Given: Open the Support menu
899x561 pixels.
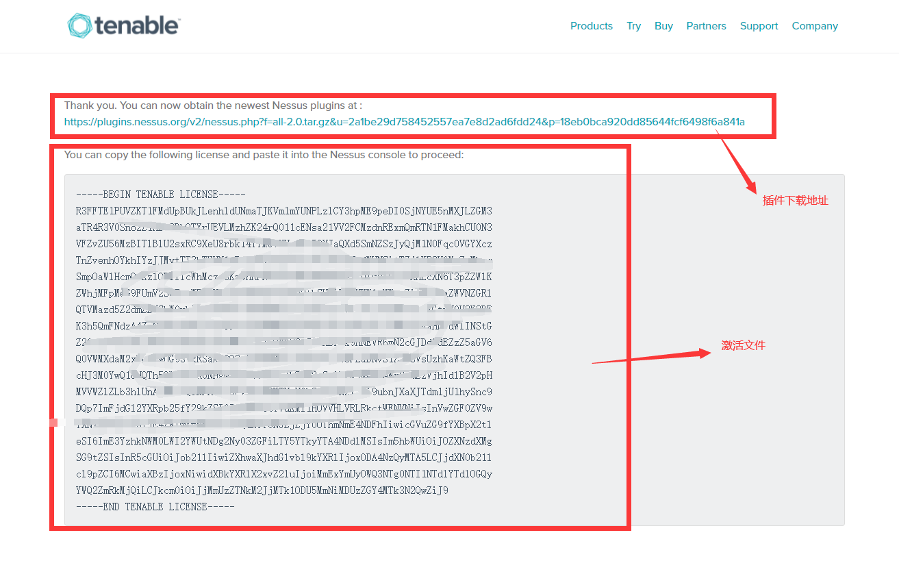Looking at the screenshot, I should pos(759,26).
